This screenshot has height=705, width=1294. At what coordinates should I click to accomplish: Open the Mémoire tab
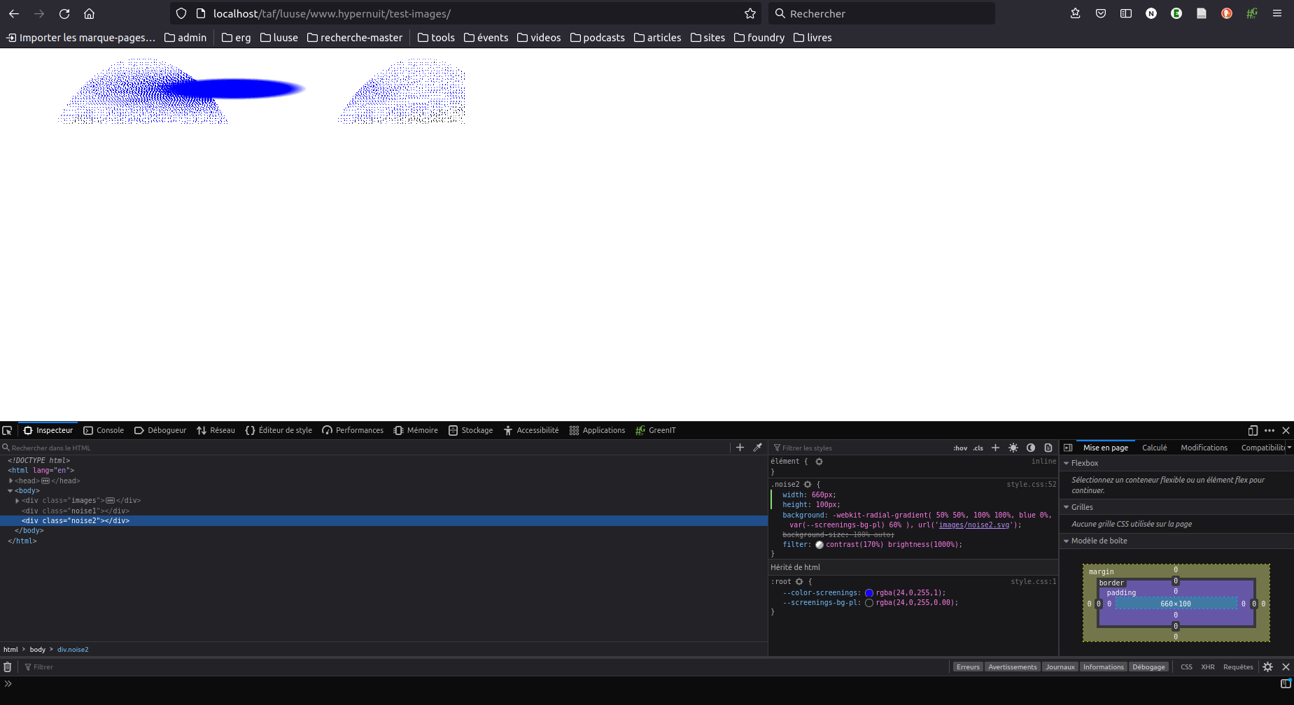(x=416, y=431)
